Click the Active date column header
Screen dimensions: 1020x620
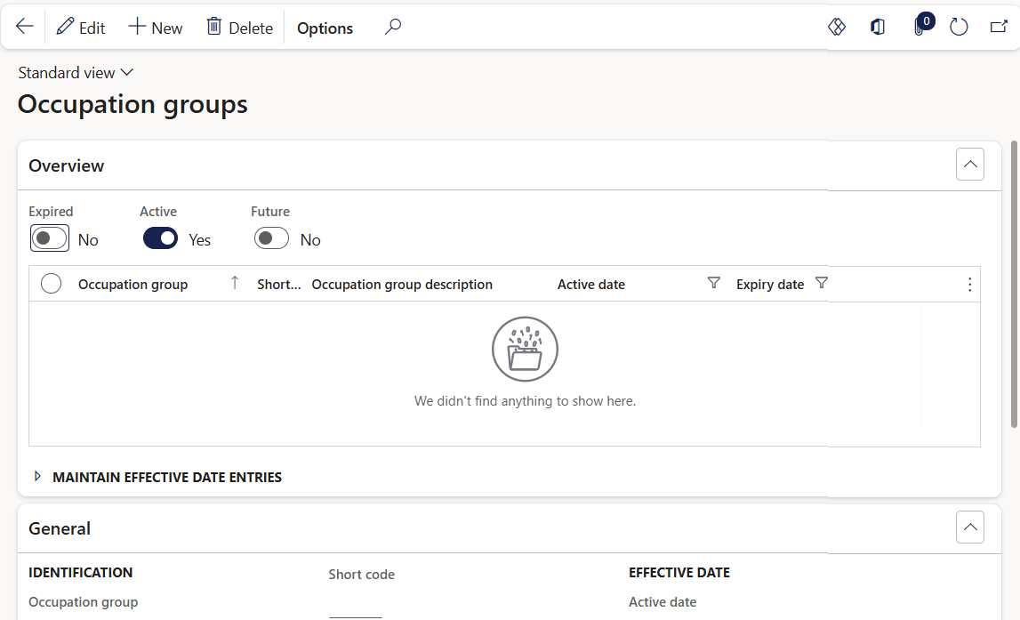(590, 285)
